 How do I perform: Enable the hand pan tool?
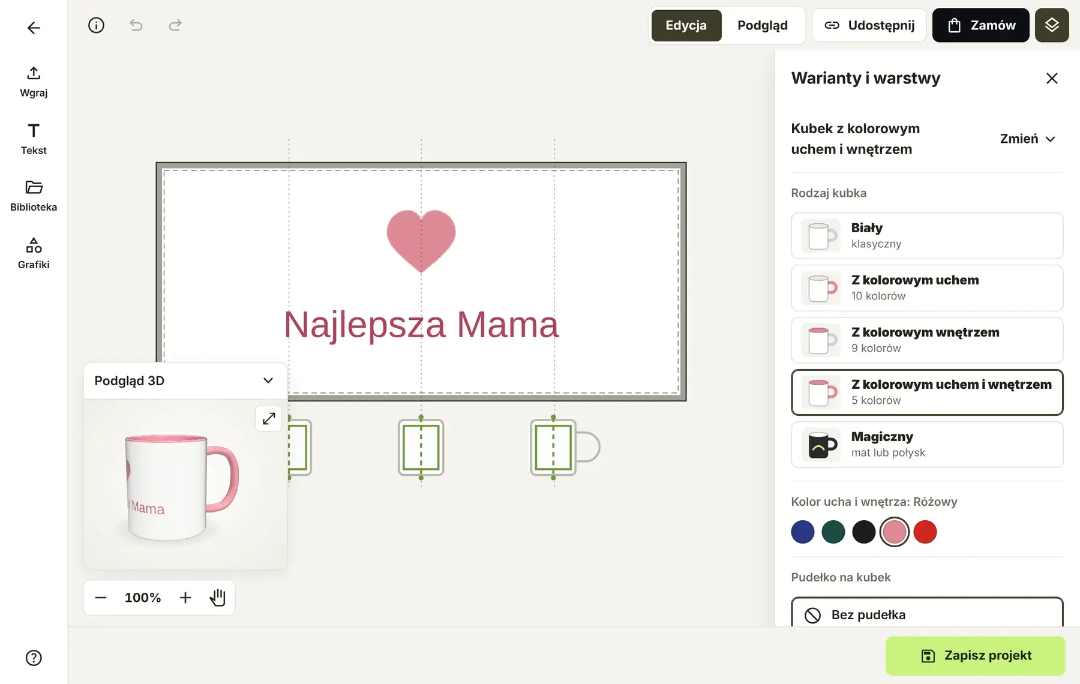217,598
